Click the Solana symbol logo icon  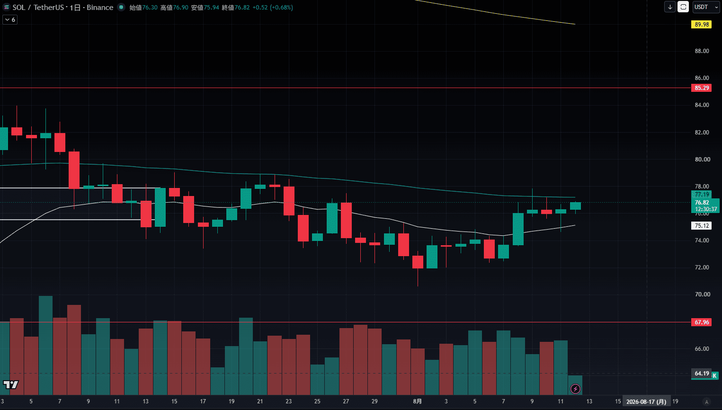tap(7, 8)
